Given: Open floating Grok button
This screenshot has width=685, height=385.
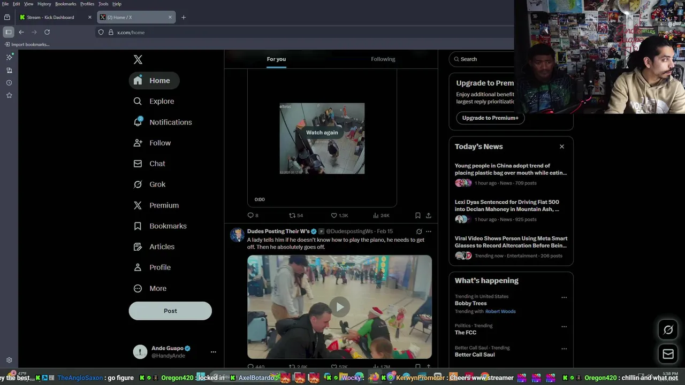Looking at the screenshot, I should [668, 330].
